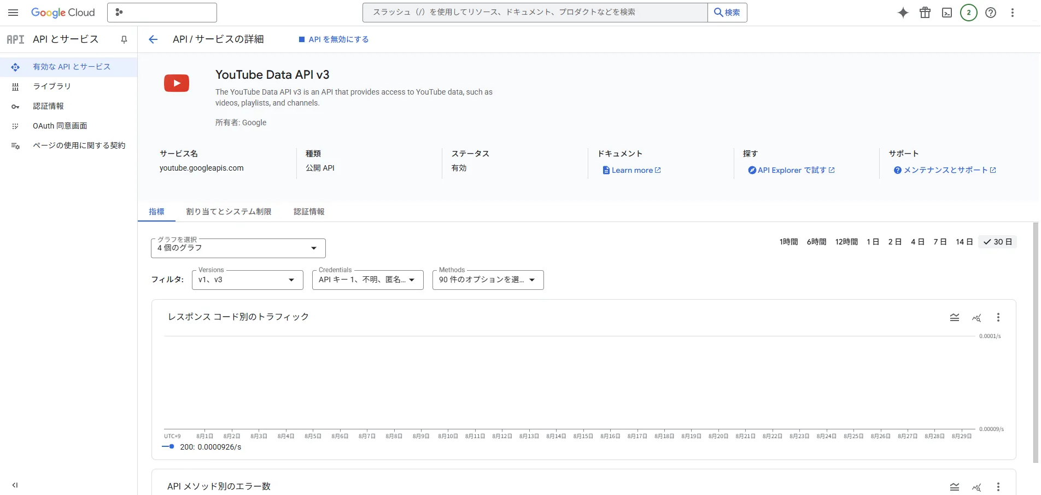Click the youtube.googleapis.com service name

[x=202, y=168]
